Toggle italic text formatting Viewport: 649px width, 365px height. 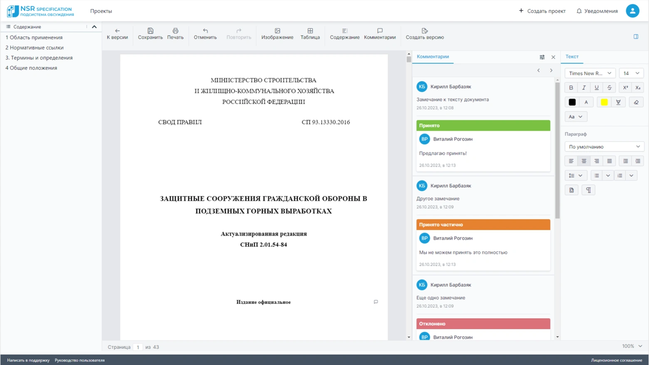point(584,87)
